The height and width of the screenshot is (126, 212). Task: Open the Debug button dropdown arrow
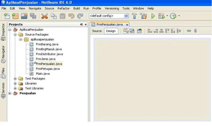[167, 16]
